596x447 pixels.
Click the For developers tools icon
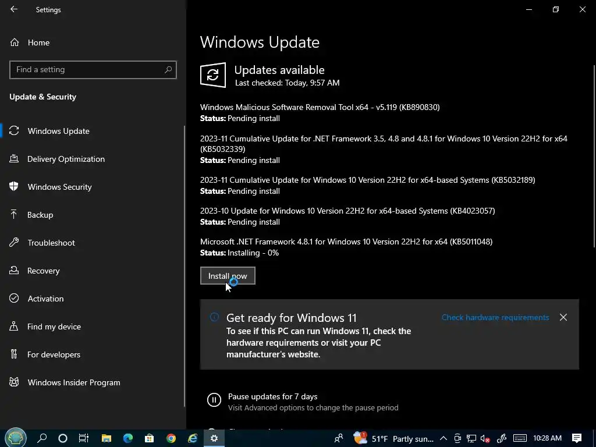[x=14, y=354]
